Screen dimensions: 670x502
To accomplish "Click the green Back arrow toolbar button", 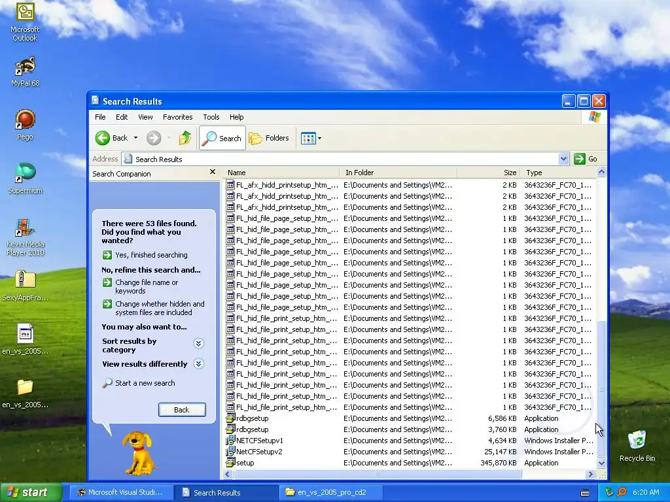I will [x=111, y=138].
